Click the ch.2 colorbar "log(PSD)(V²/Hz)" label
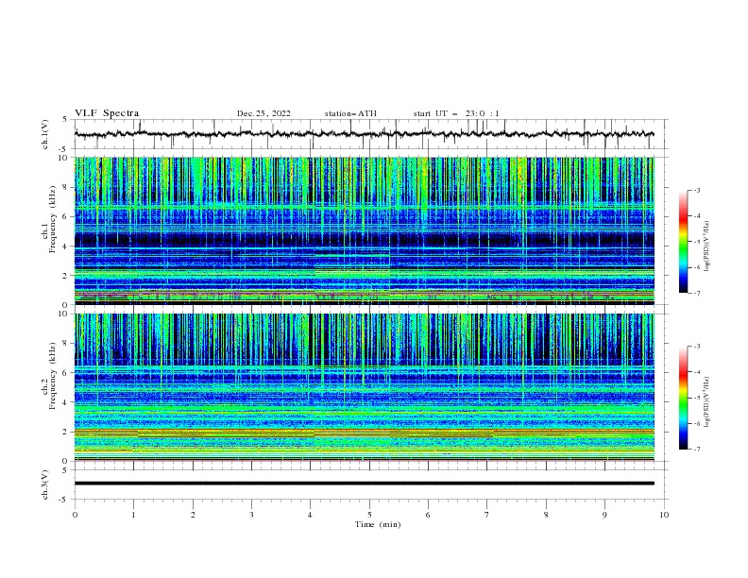The height and width of the screenshot is (578, 748). click(707, 402)
